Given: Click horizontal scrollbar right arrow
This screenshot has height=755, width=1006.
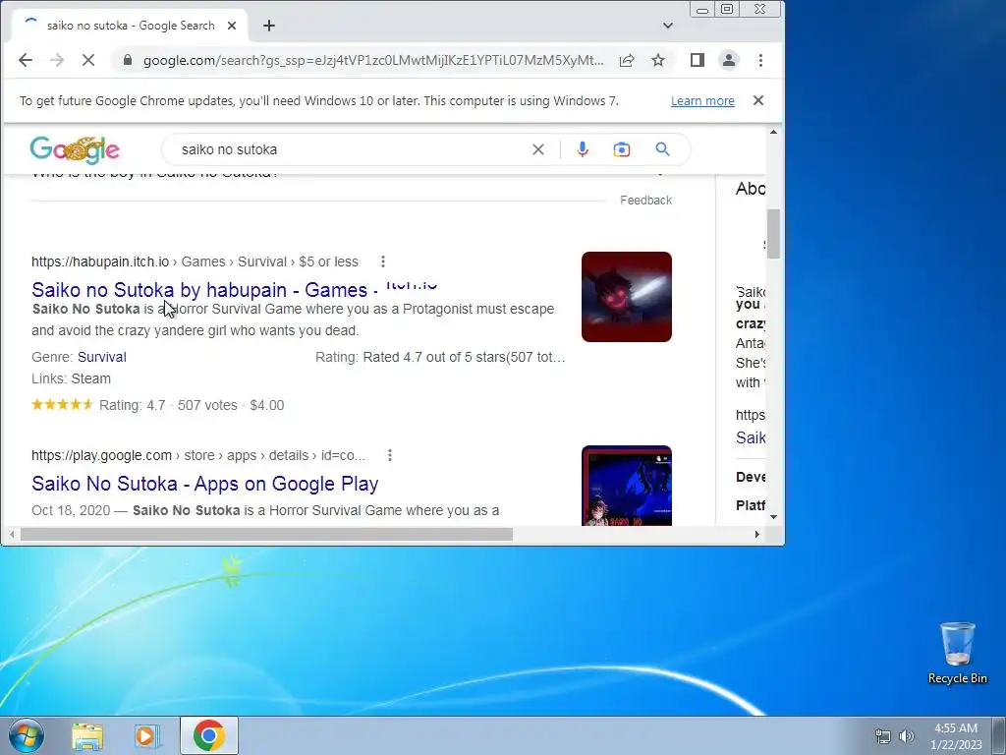Looking at the screenshot, I should (757, 534).
